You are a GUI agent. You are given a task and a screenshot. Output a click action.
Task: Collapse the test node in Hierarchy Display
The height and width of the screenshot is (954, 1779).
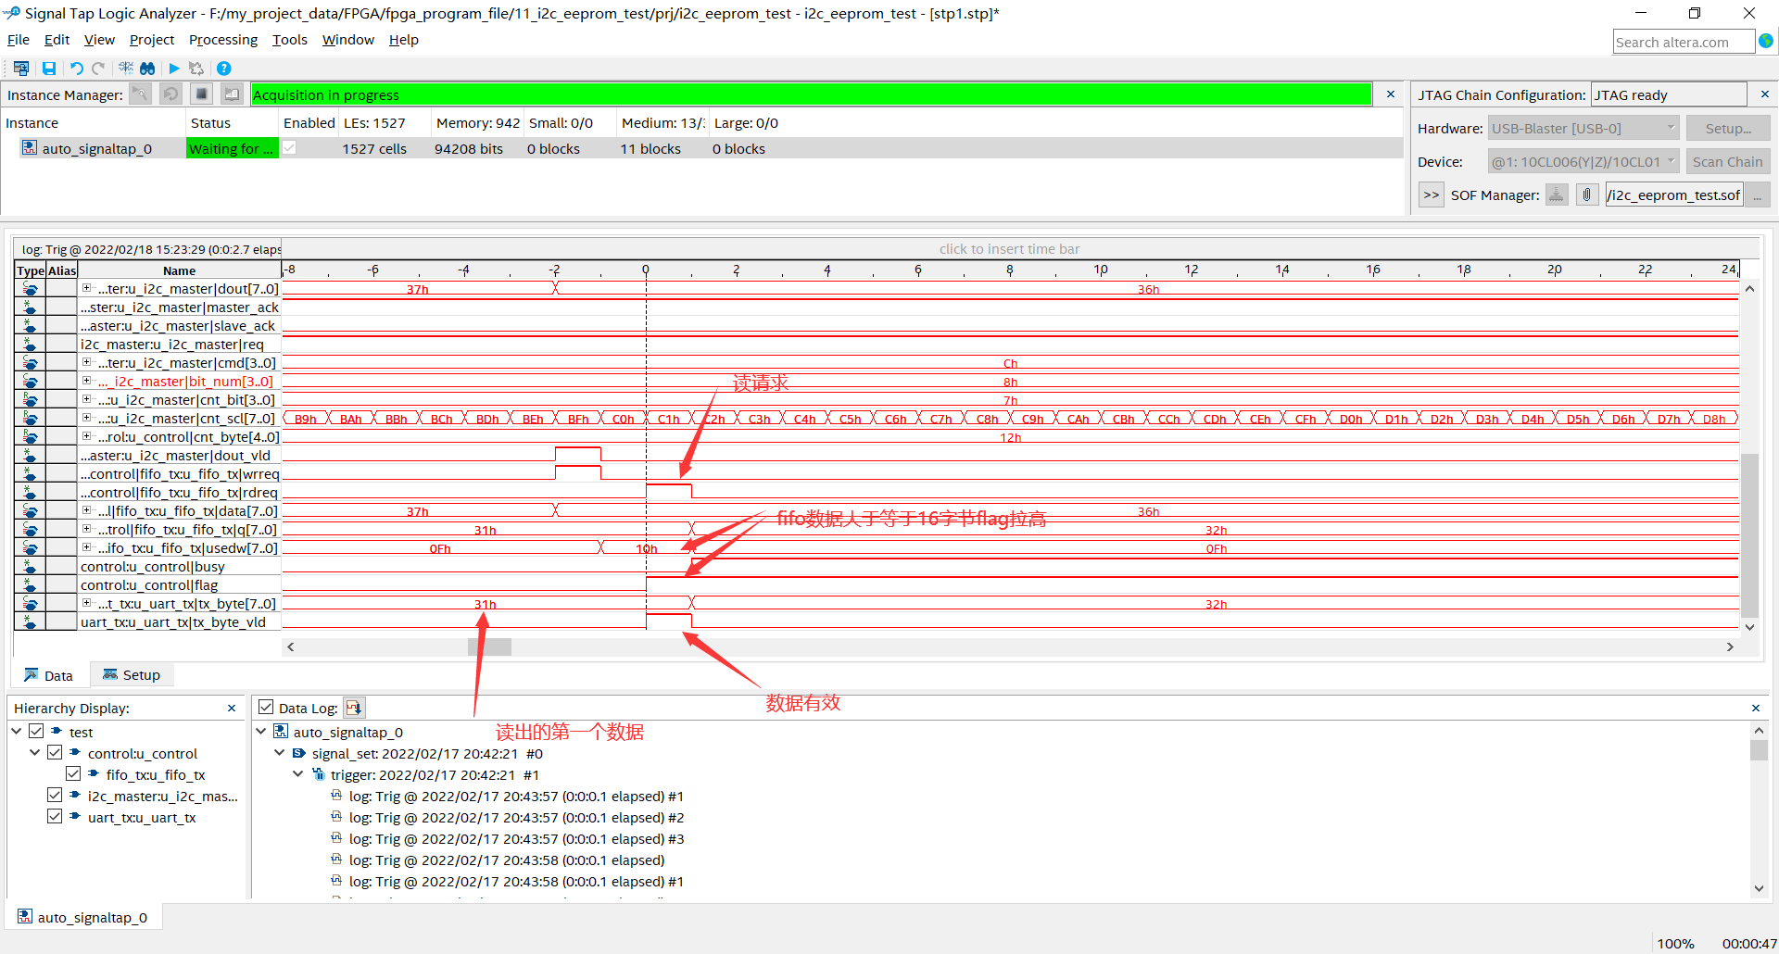(x=16, y=731)
